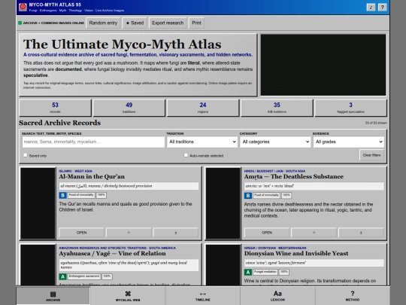Click the green archive online status indicator
406x305 pixels.
pyautogui.click(x=20, y=23)
